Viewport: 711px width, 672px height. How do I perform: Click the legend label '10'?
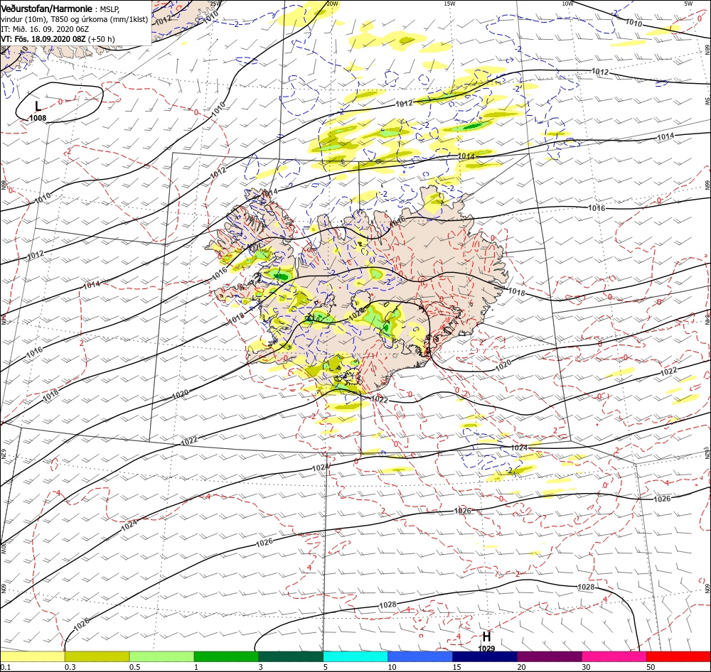point(392,667)
